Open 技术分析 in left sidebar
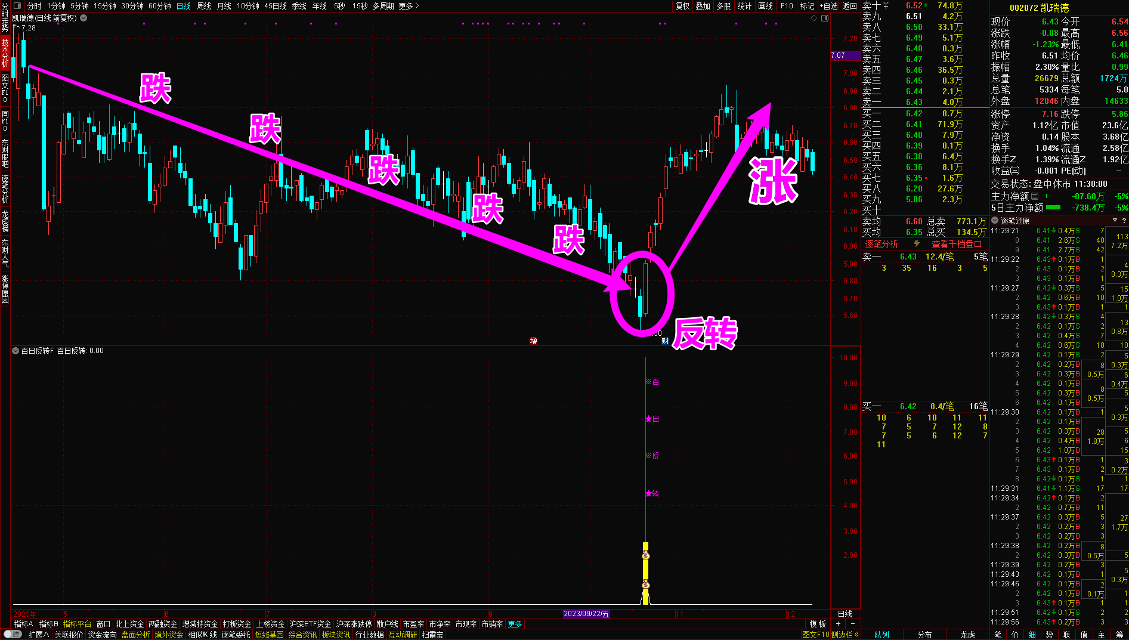Screen dimensions: 1129x640 coord(5,52)
